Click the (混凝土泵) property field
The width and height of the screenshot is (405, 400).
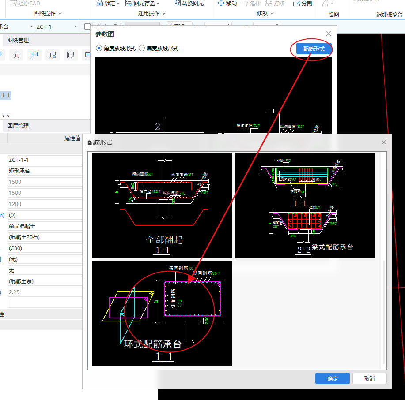pos(45,281)
